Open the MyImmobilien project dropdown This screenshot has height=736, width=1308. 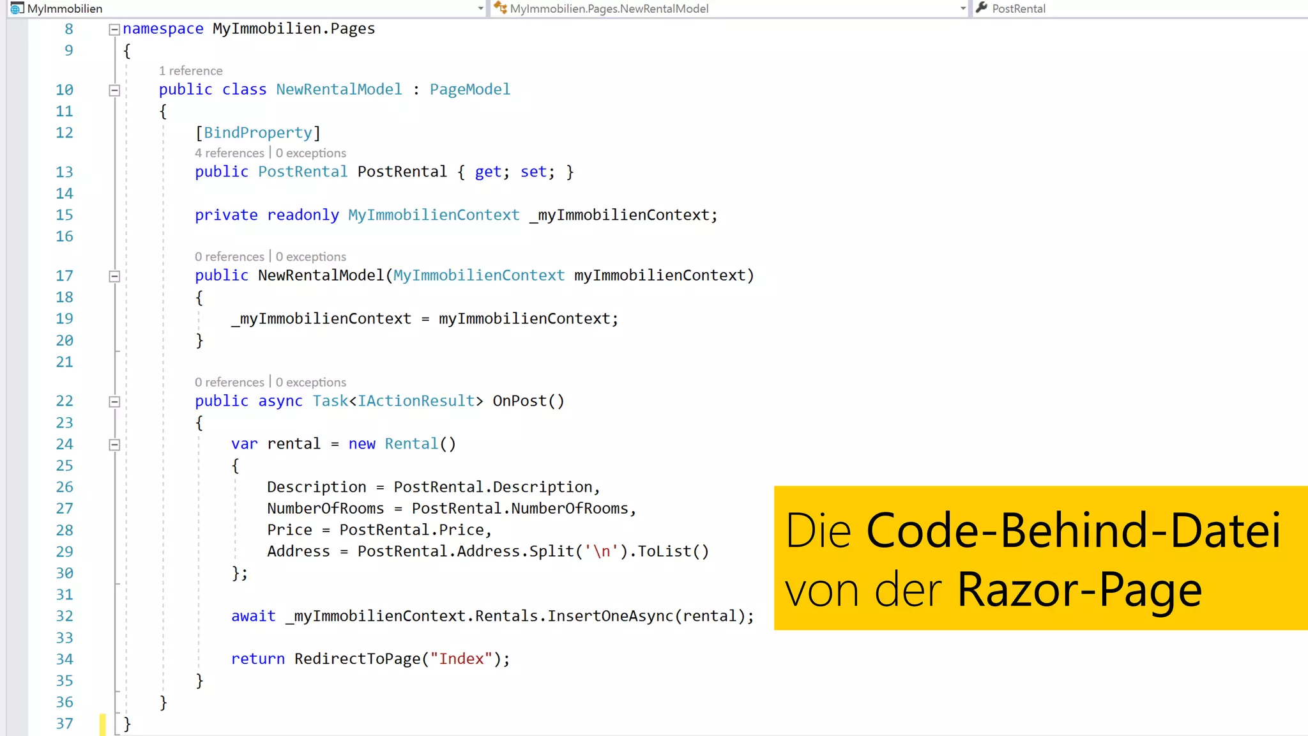[x=480, y=8]
